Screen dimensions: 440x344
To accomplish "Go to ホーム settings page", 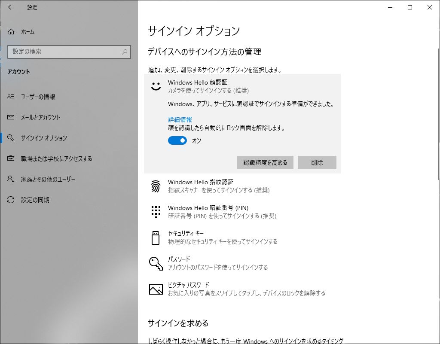I will coord(69,32).
